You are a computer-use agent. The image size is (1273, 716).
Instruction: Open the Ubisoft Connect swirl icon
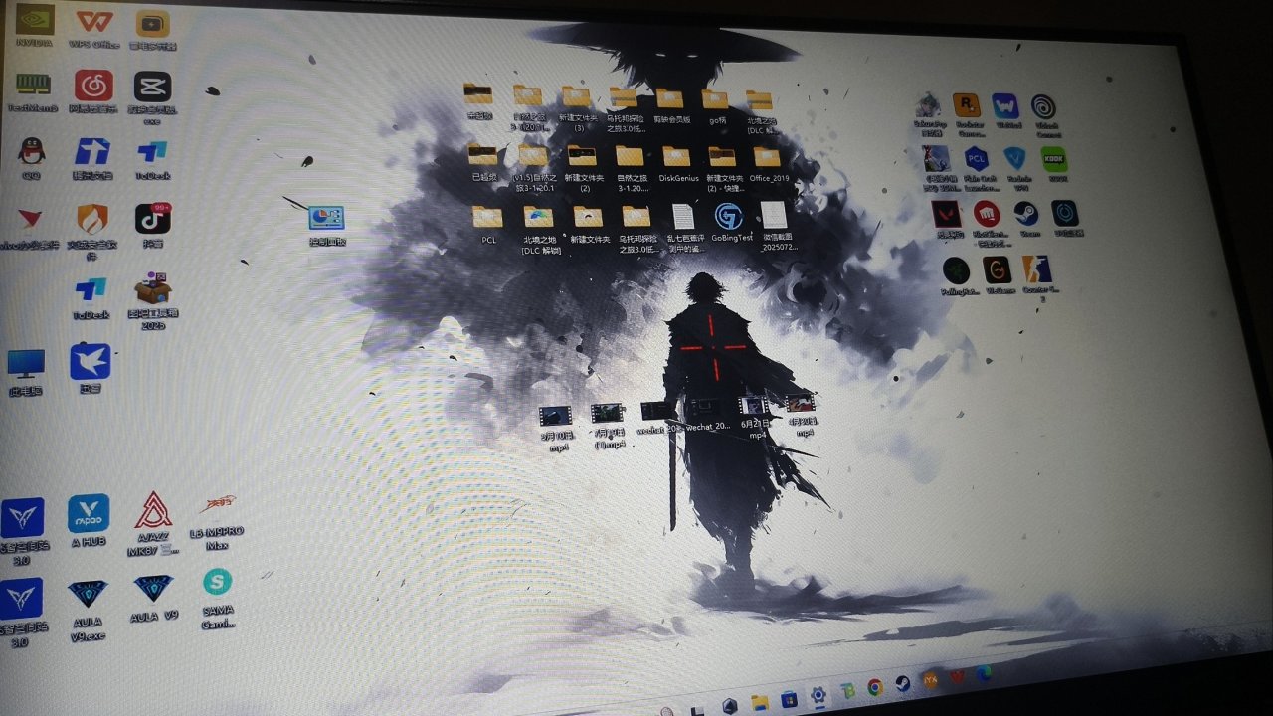(x=1043, y=107)
